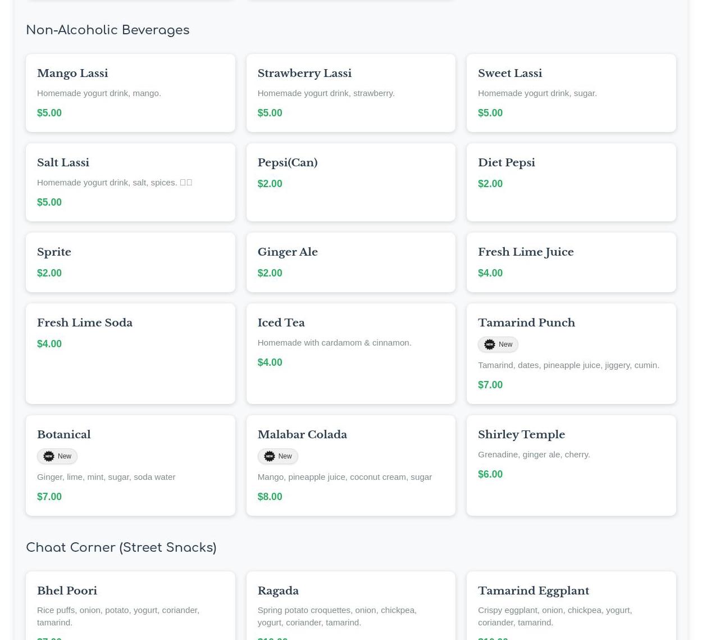Viewport: 702px width, 640px height.
Task: Click the Sprite beverage title
Action: pos(54,252)
